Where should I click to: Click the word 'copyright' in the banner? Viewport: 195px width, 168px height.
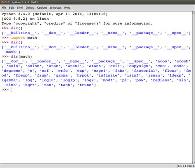coord(26,23)
